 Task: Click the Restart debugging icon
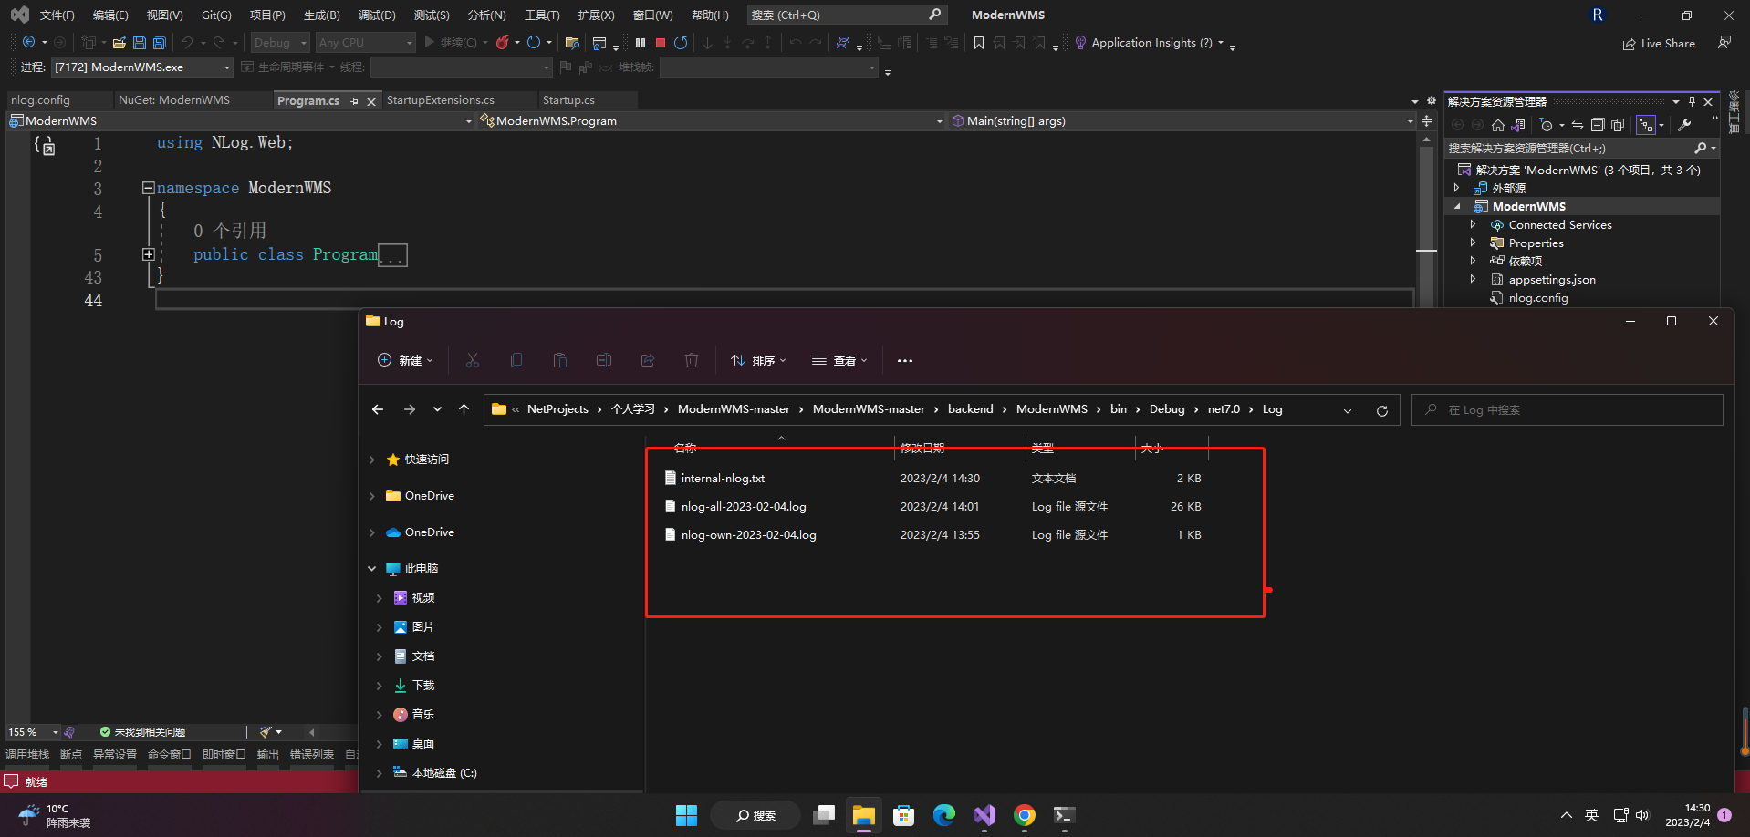(681, 42)
